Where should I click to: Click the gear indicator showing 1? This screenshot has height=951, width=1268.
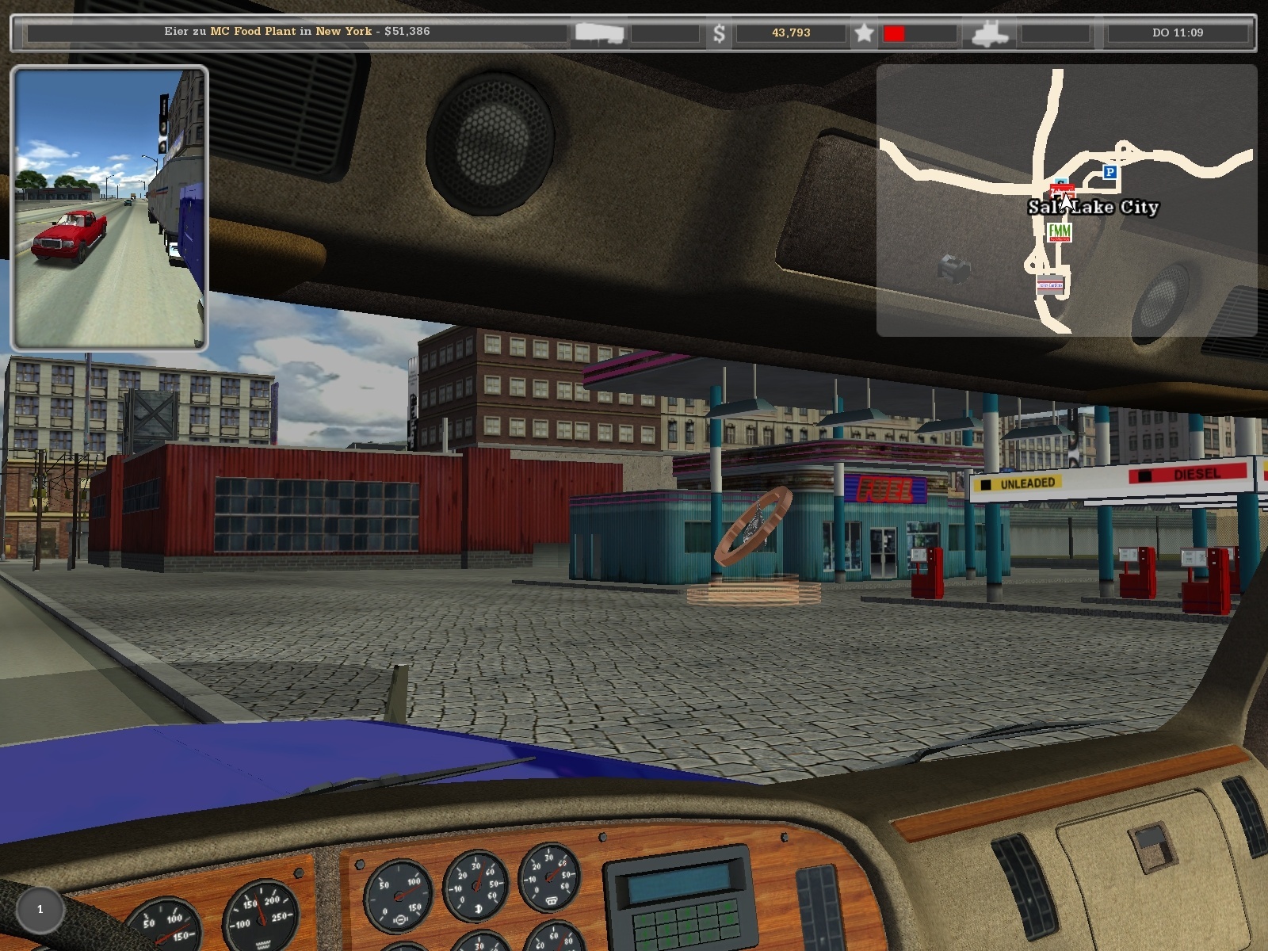coord(40,909)
